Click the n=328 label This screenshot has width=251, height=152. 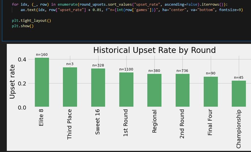pos(98,65)
